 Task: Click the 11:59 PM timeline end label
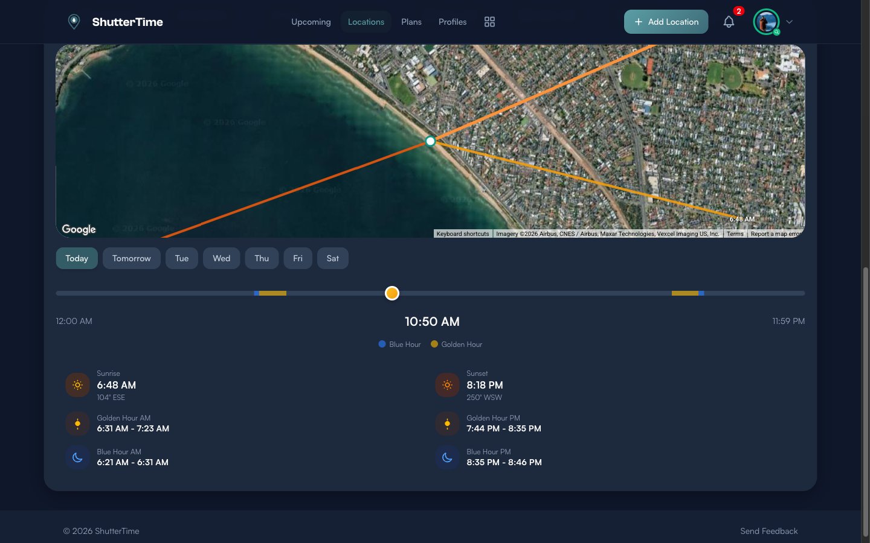[x=788, y=321]
